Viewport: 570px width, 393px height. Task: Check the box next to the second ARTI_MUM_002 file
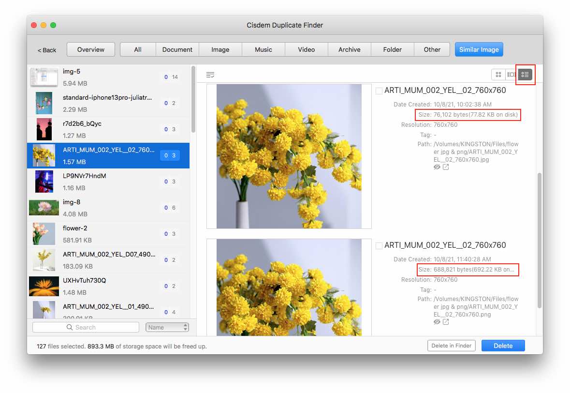[379, 245]
